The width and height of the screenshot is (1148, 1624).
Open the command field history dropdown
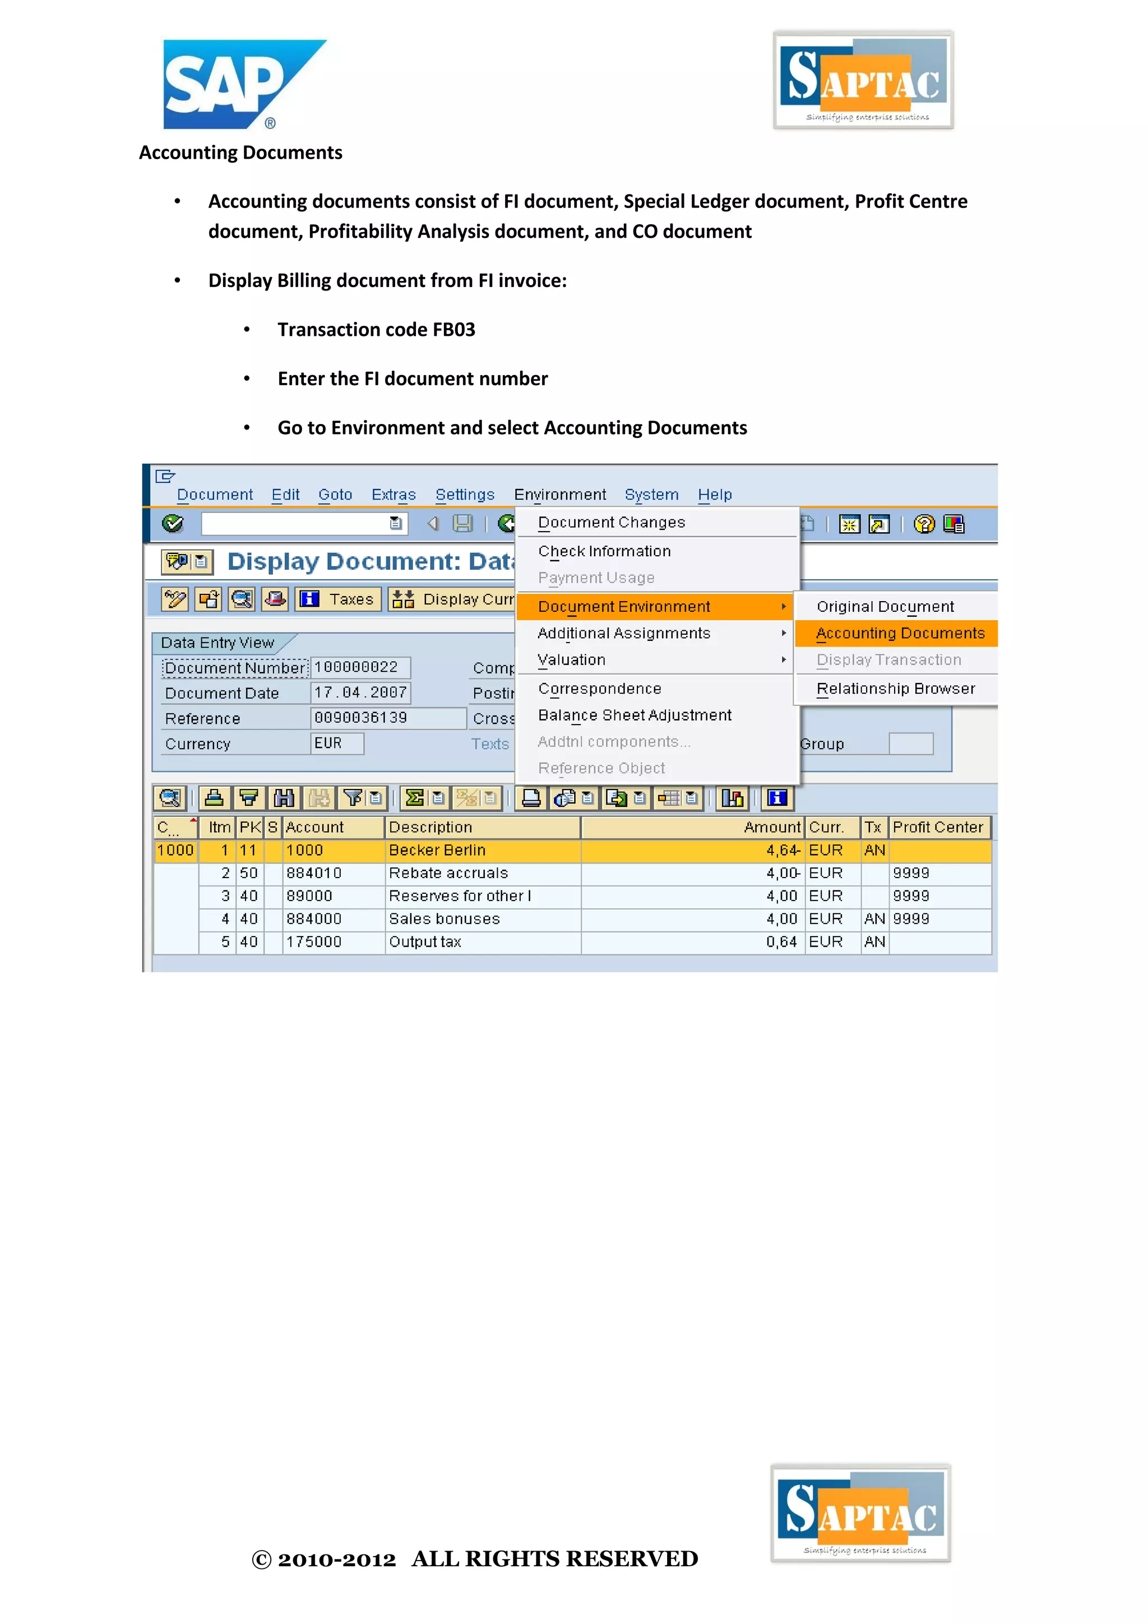(x=396, y=523)
